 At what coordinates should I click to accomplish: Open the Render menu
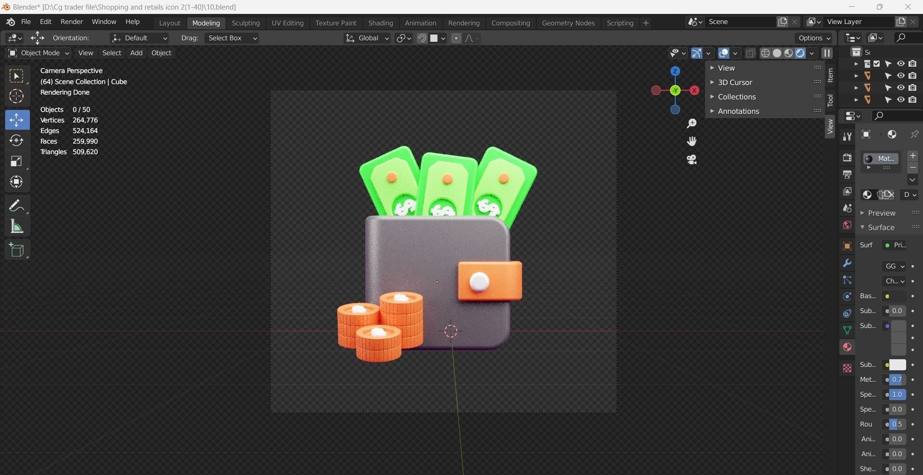72,22
